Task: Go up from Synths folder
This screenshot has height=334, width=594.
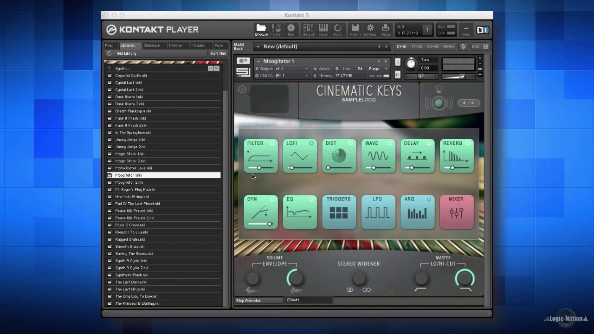Action: [x=110, y=68]
